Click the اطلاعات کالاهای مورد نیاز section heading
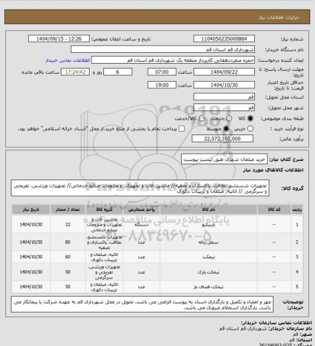This screenshot has height=346, width=315. point(273,170)
